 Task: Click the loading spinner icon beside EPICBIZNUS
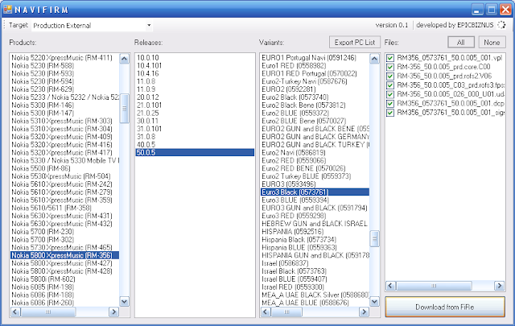pos(501,25)
